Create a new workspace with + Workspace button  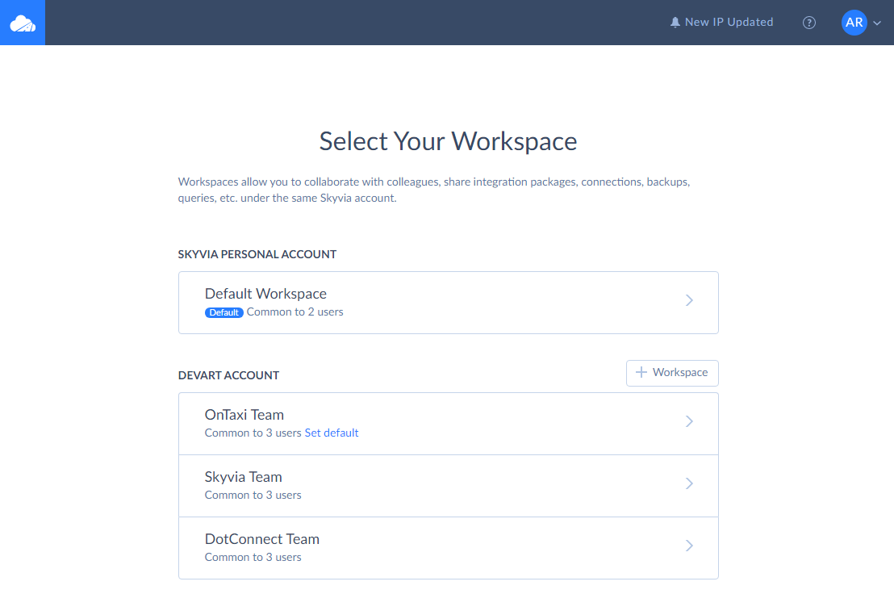tap(672, 373)
